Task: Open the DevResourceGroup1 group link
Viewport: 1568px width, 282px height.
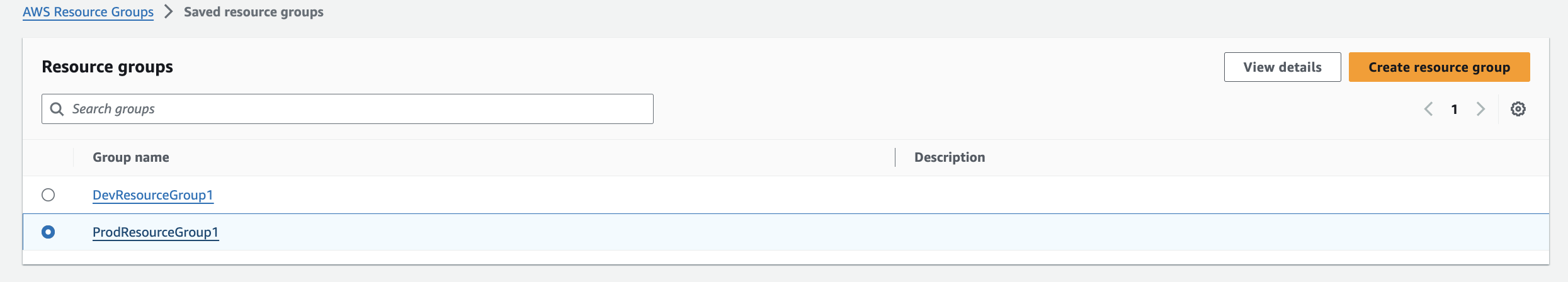Action: coord(153,195)
